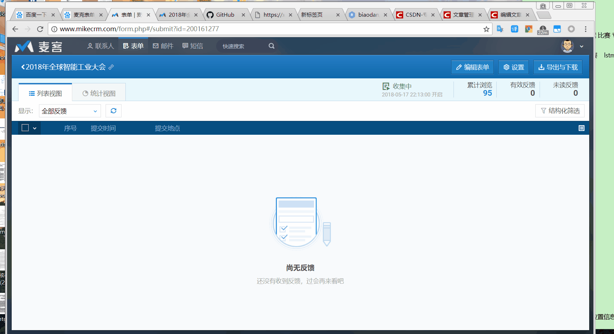The image size is (614, 334).
Task: Open the column settings icon
Action: (x=581, y=128)
